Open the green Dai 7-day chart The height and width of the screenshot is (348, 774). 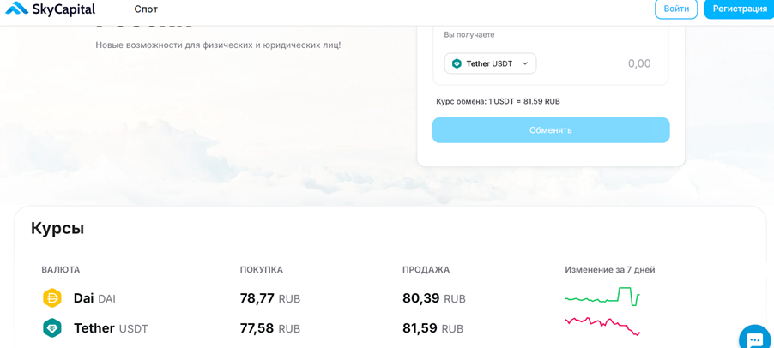coord(602,297)
